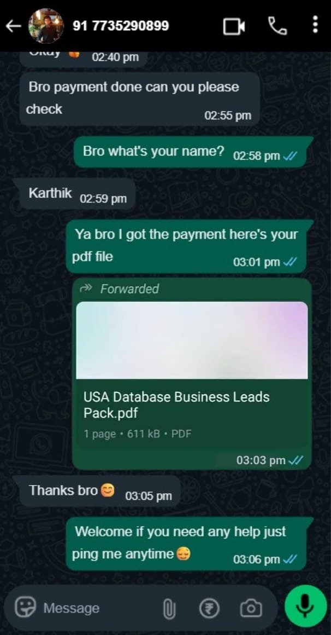The width and height of the screenshot is (331, 635).
Task: Select the 'Karthik' message bubble
Action: 77,194
